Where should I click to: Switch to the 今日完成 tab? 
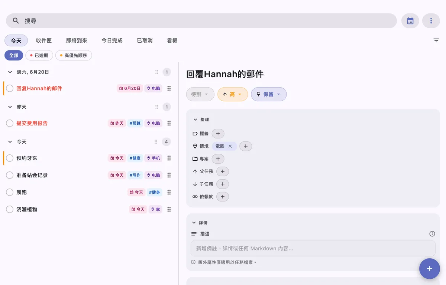pos(112,40)
